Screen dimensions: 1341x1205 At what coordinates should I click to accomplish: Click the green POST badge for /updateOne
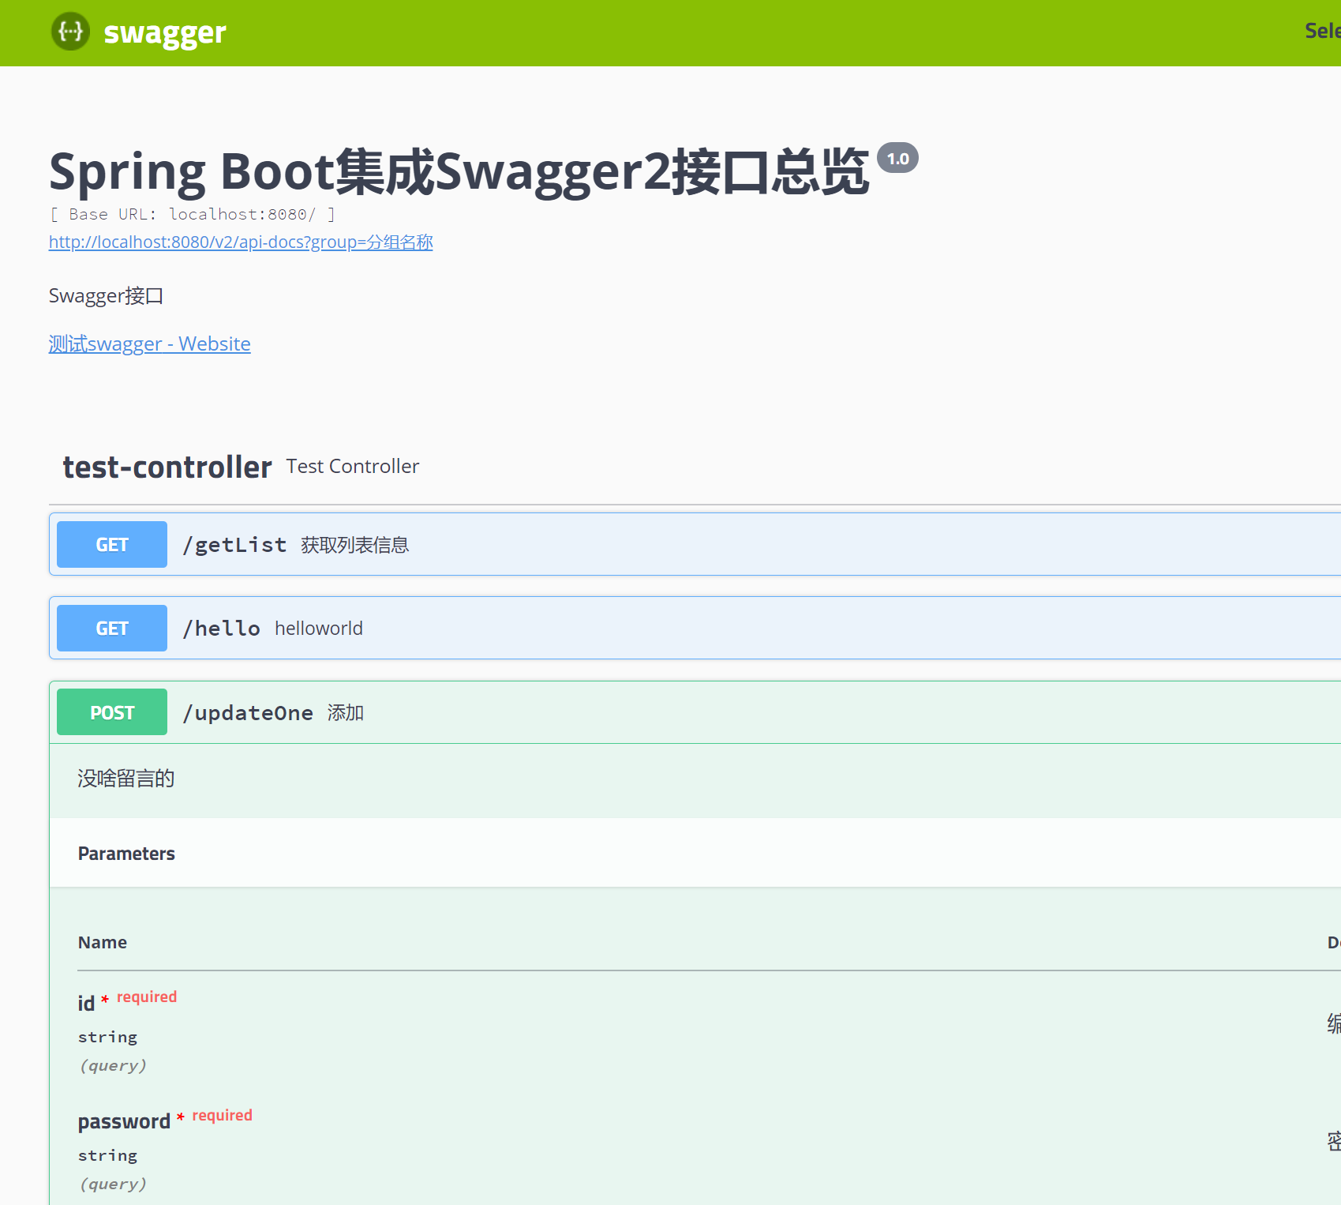pos(112,712)
